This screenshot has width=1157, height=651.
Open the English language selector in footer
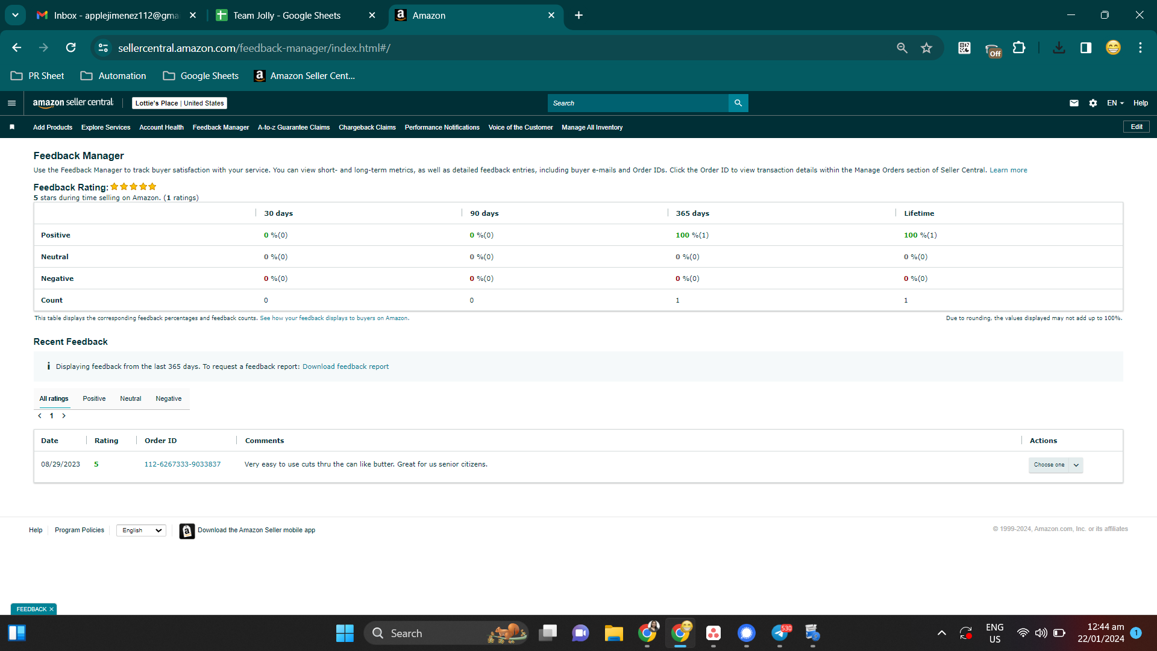(142, 530)
